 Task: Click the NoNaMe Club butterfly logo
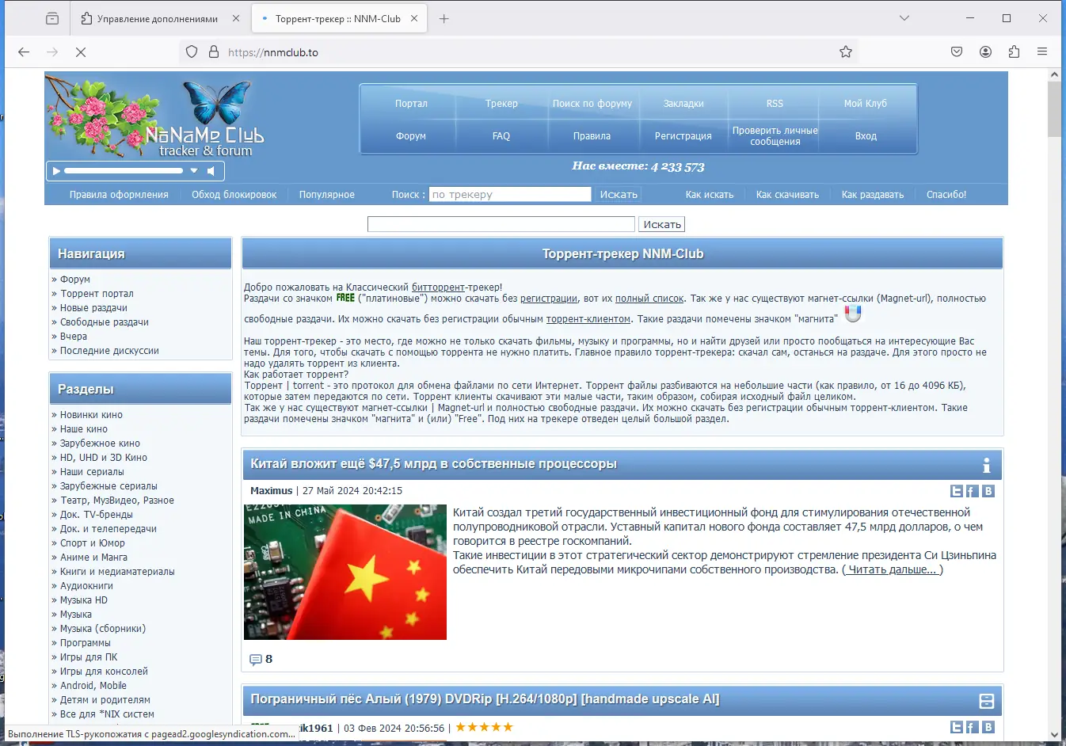coord(204,119)
